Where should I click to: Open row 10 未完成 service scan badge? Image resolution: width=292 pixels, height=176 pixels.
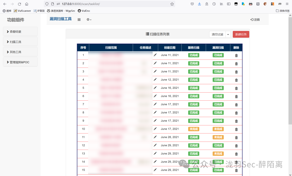(194, 129)
